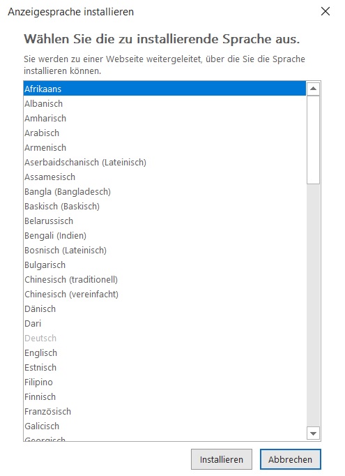The width and height of the screenshot is (345, 476).
Task: Click the scrollbar down arrow
Action: click(x=313, y=433)
